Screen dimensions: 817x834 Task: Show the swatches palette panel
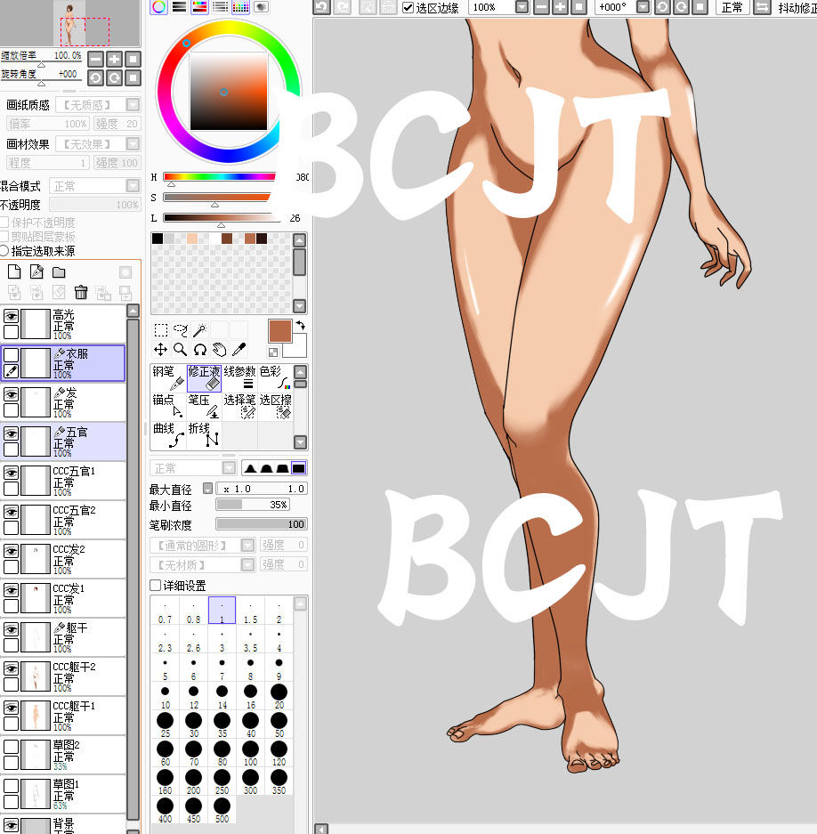tap(240, 7)
